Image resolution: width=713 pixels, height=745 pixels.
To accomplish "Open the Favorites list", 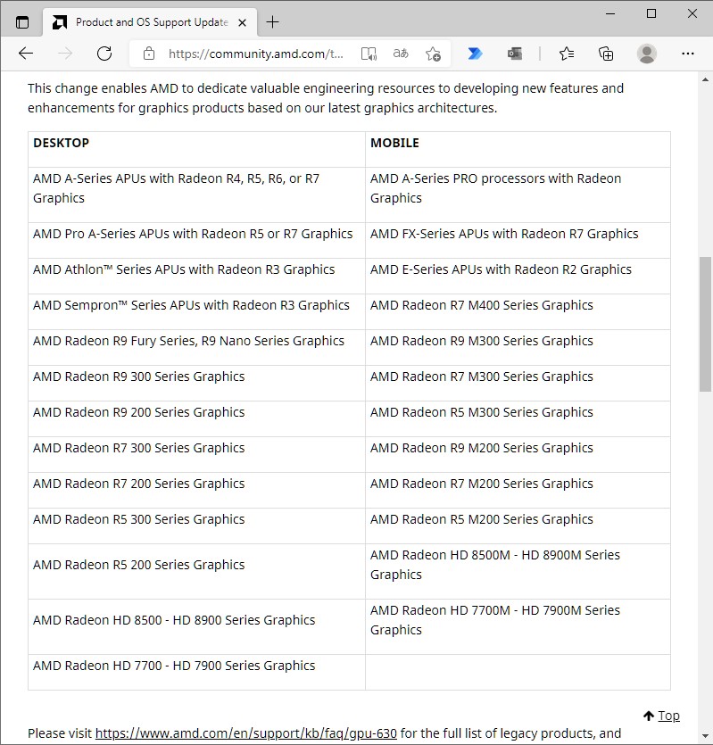I will (566, 54).
